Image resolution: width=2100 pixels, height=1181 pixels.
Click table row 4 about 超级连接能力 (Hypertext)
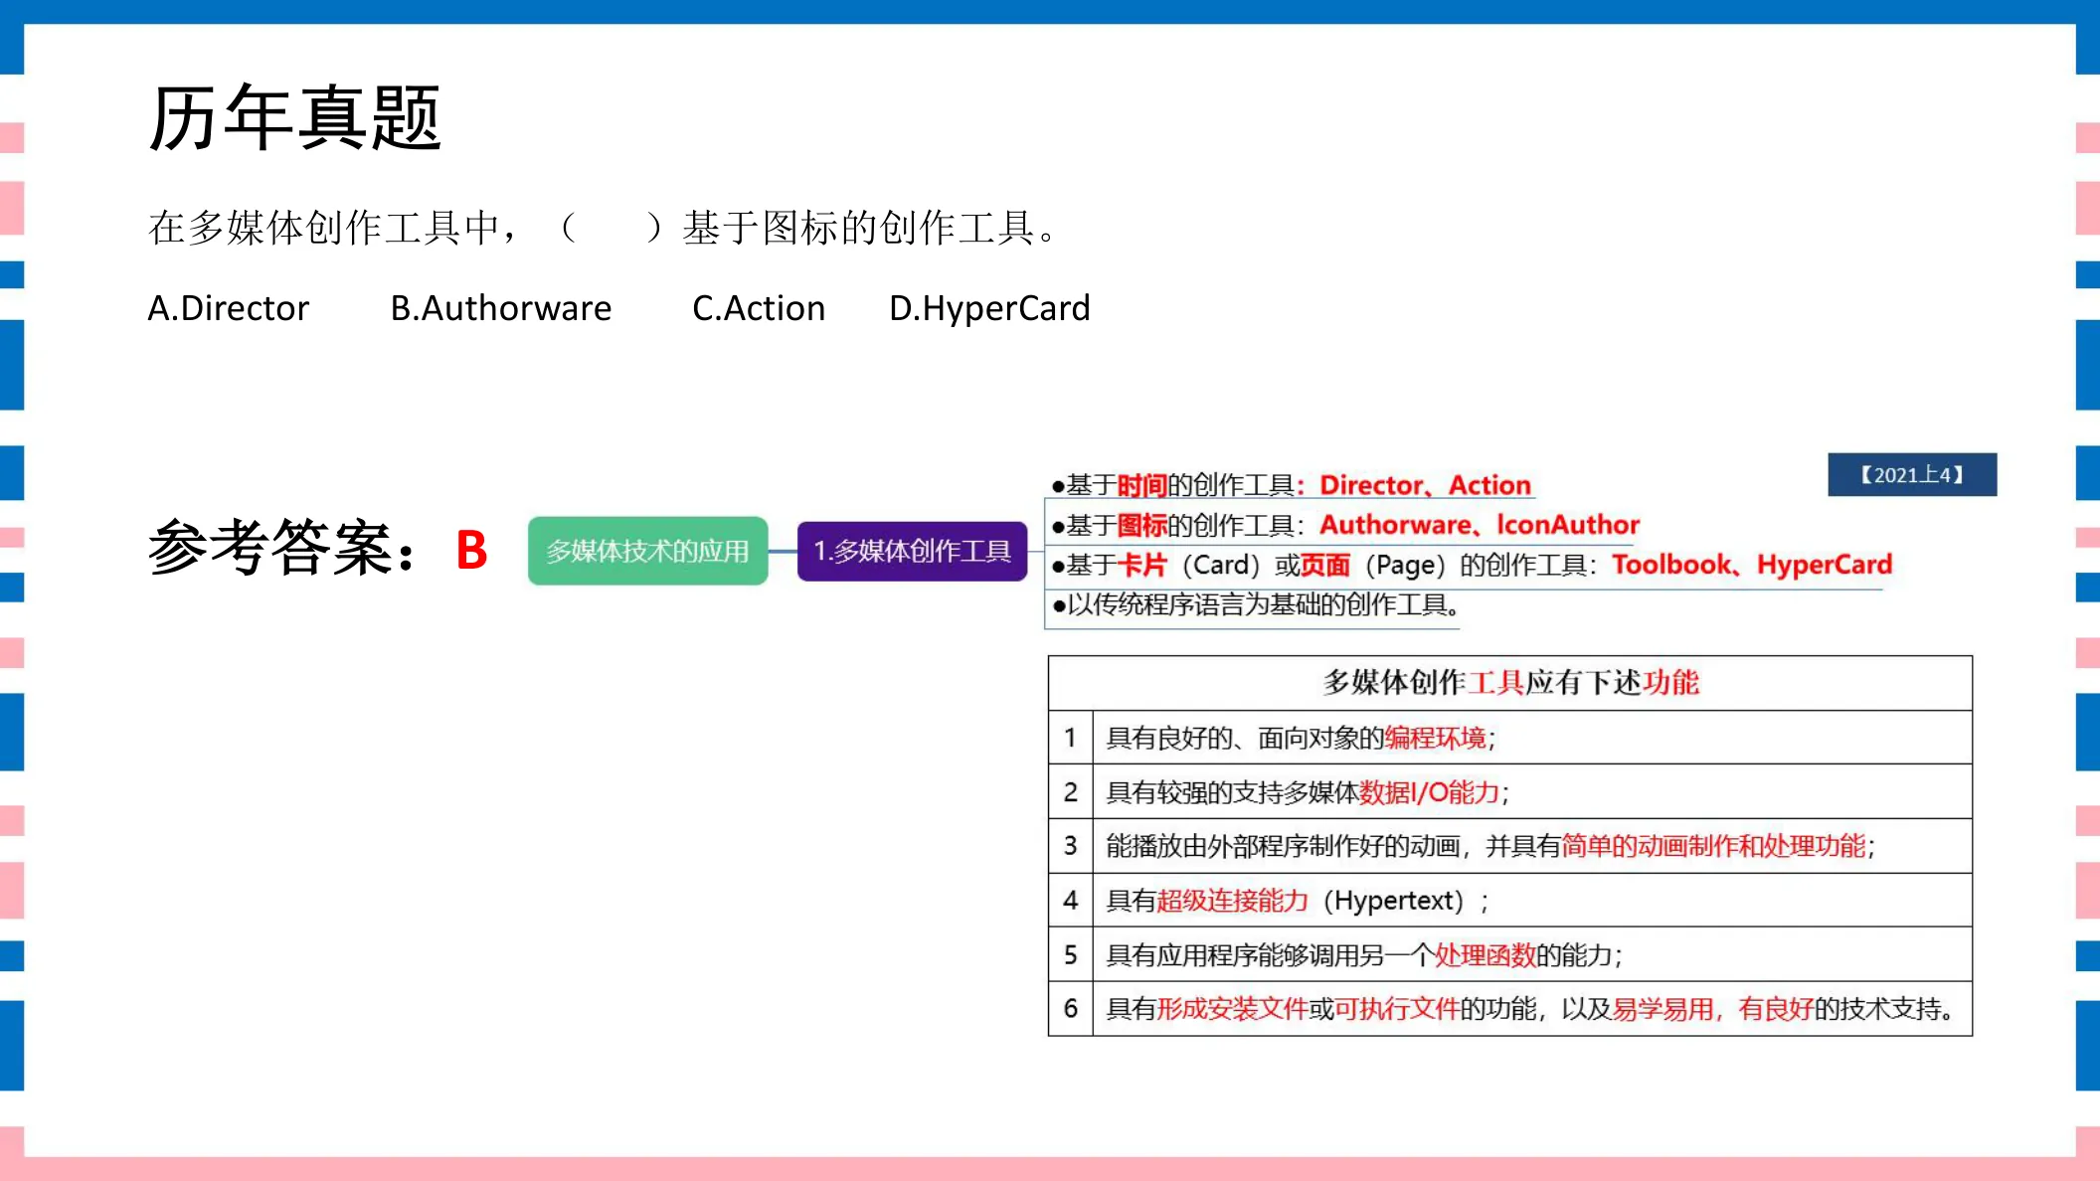pyautogui.click(x=1510, y=901)
